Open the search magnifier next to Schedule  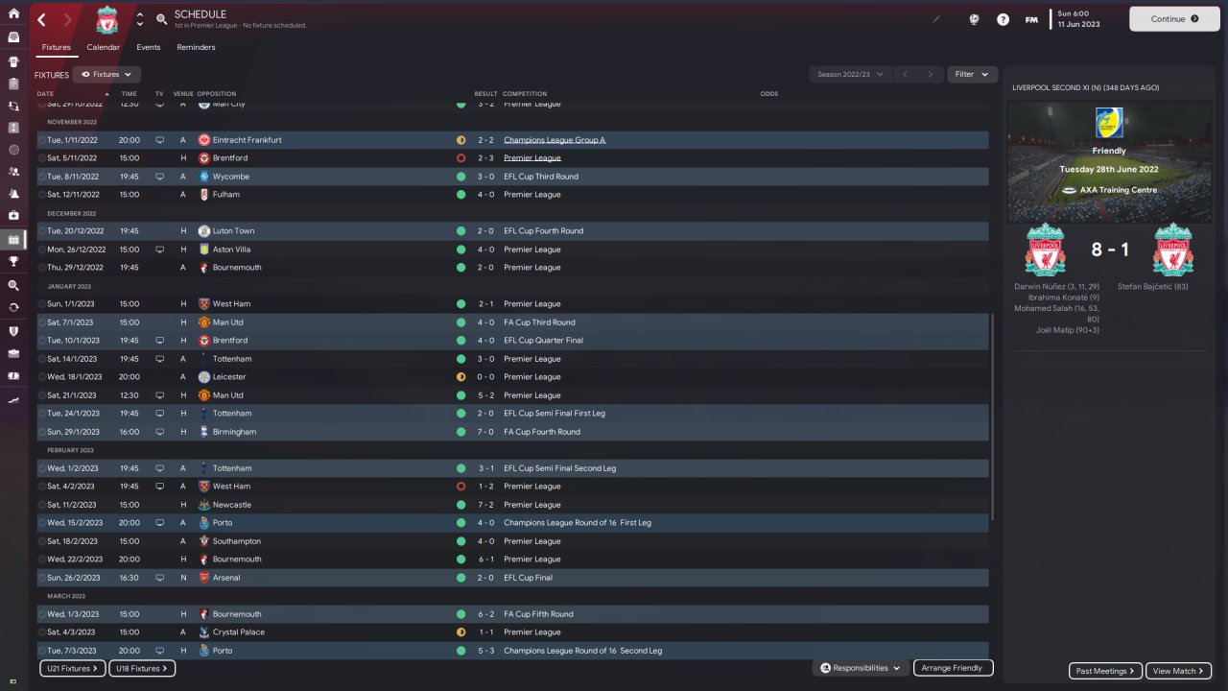click(161, 19)
